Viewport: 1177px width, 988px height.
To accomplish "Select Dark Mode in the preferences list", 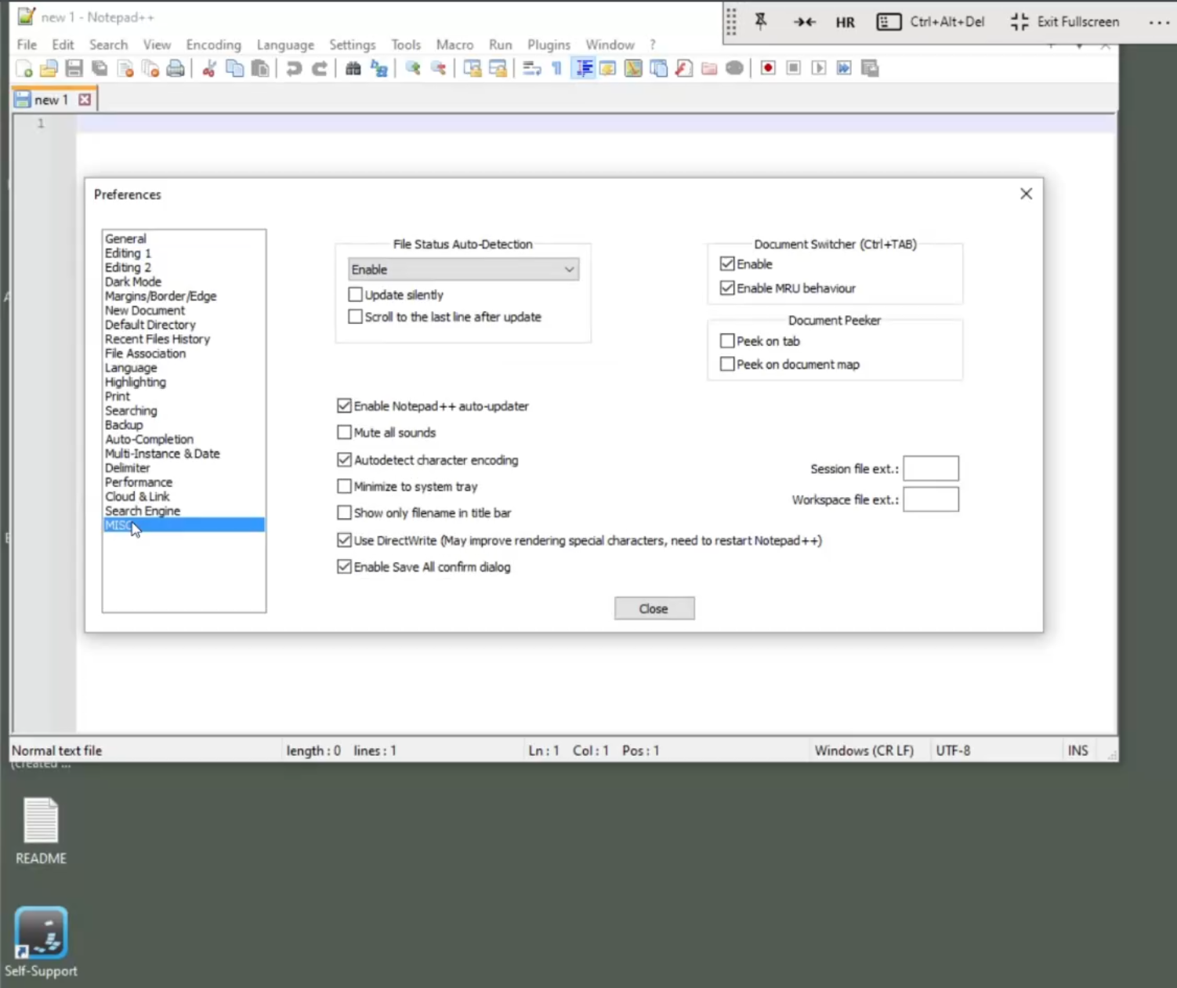I will (x=132, y=282).
